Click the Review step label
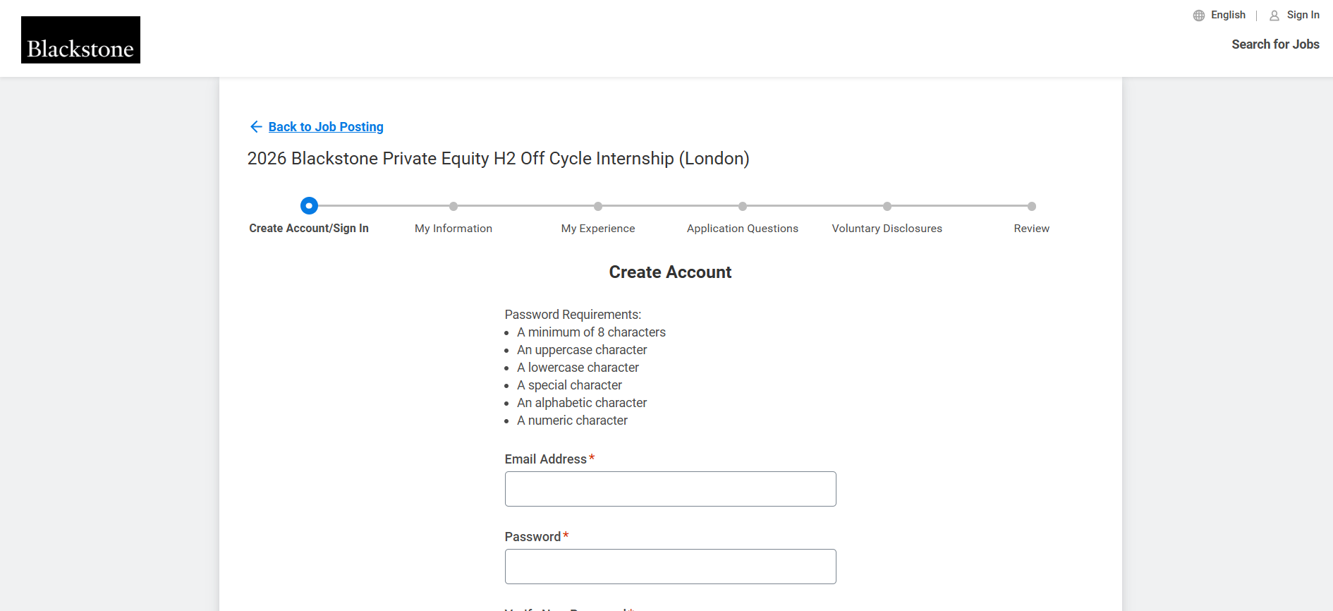 point(1032,229)
